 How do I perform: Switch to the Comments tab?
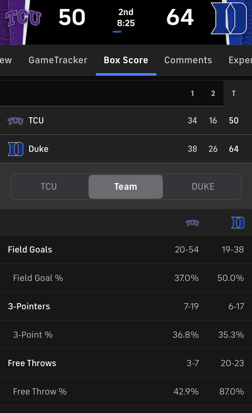click(x=188, y=60)
